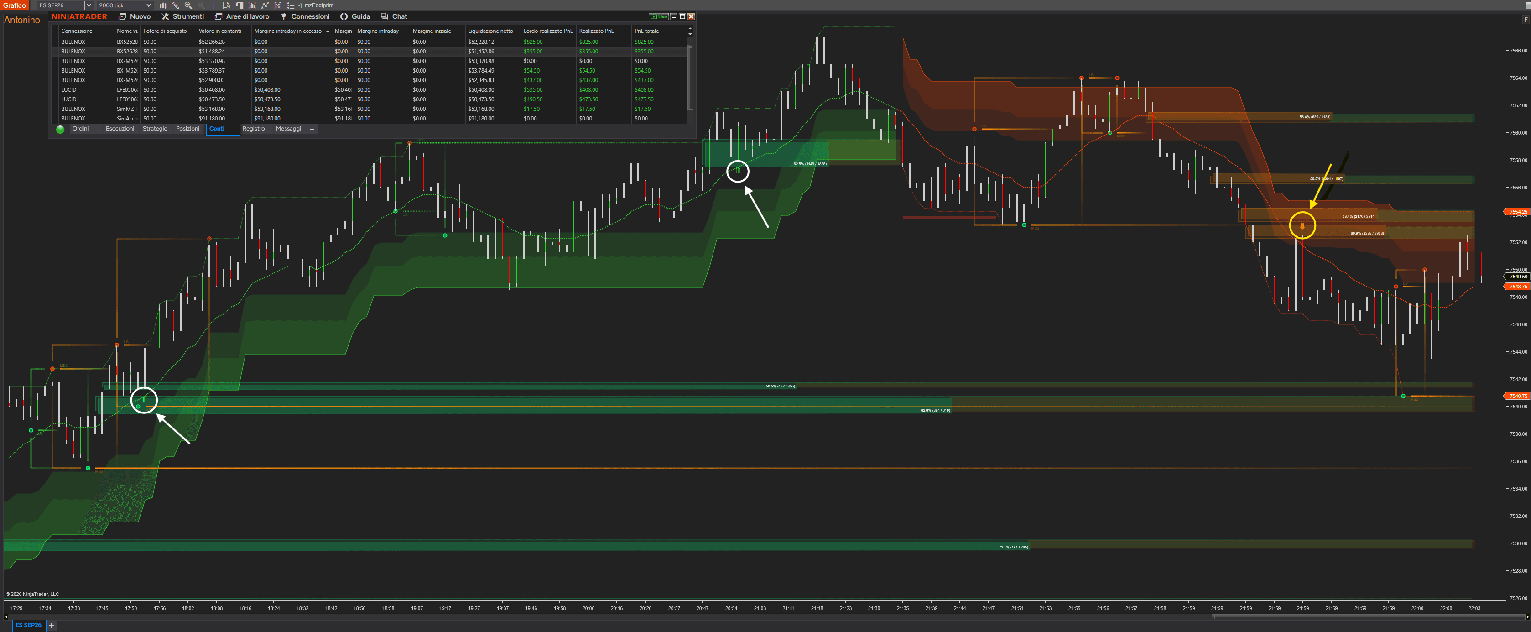Open the Indicators line-graph icon
Image resolution: width=1531 pixels, height=632 pixels.
[265, 5]
